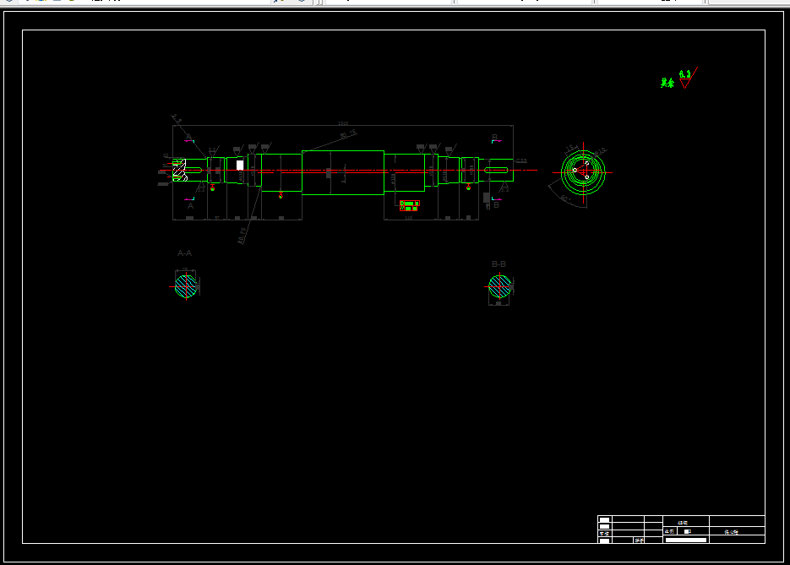Pick the hatched A-A cross-section circle

coord(186,286)
